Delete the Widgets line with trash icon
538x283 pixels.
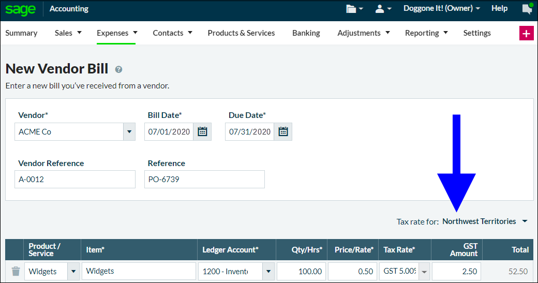[16, 271]
